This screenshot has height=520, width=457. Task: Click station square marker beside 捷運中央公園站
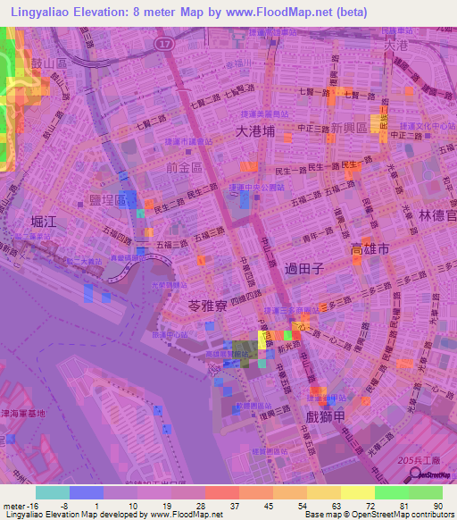pyautogui.click(x=257, y=197)
